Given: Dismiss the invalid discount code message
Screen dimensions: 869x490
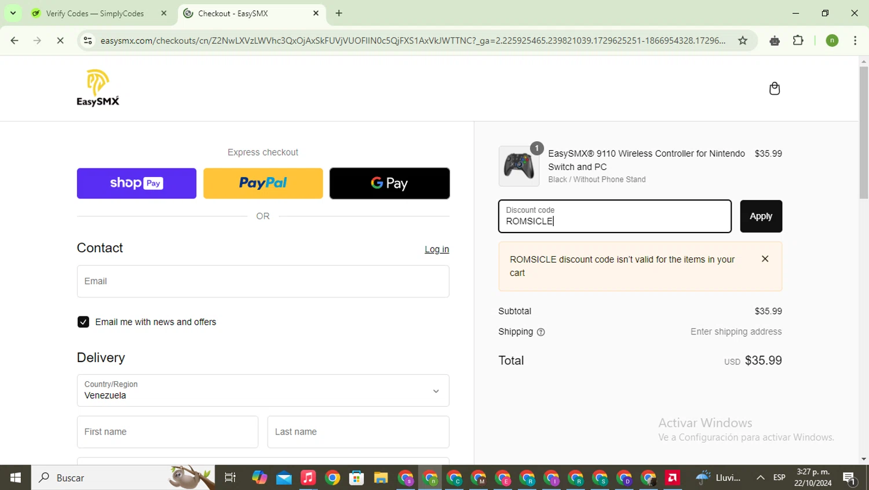Looking at the screenshot, I should pos(765,259).
